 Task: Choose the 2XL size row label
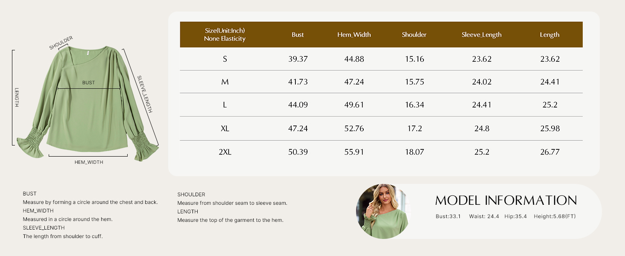pyautogui.click(x=225, y=152)
